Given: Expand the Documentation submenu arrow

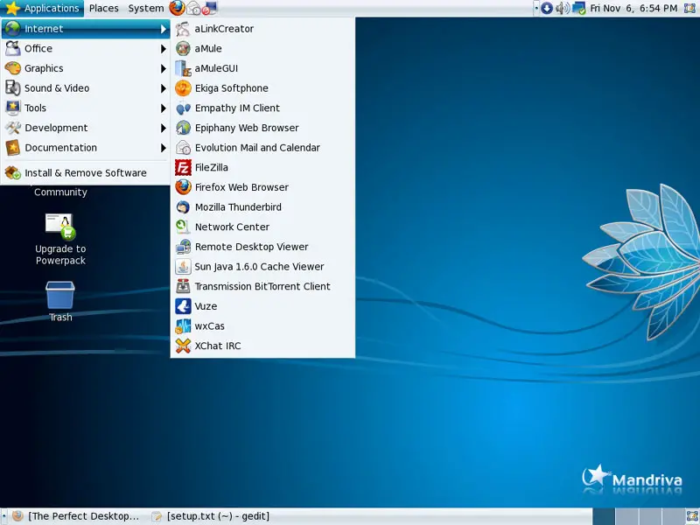Looking at the screenshot, I should (x=164, y=148).
